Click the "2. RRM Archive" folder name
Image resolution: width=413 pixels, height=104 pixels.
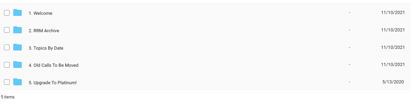point(44,31)
